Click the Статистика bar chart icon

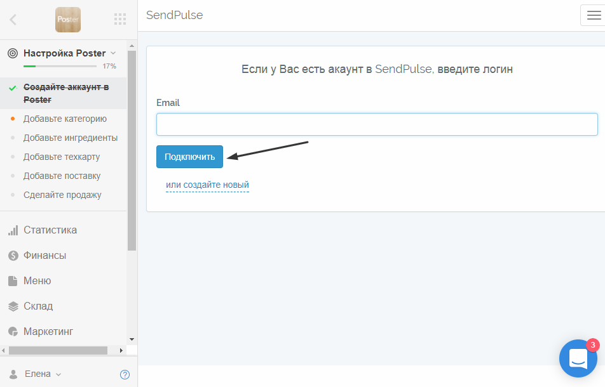coord(13,230)
